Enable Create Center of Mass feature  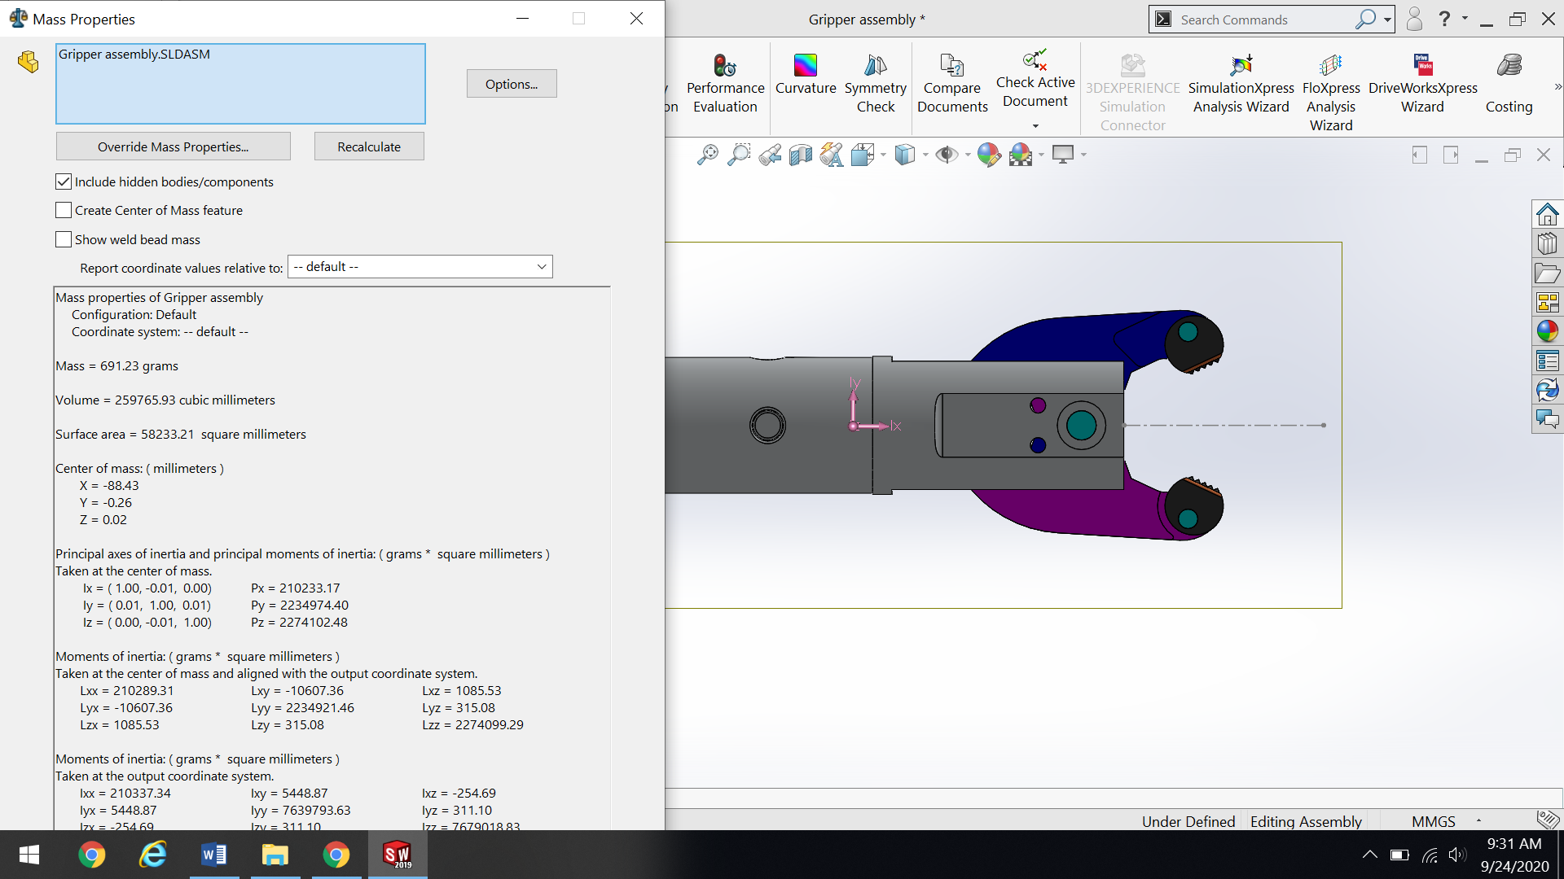tap(64, 210)
